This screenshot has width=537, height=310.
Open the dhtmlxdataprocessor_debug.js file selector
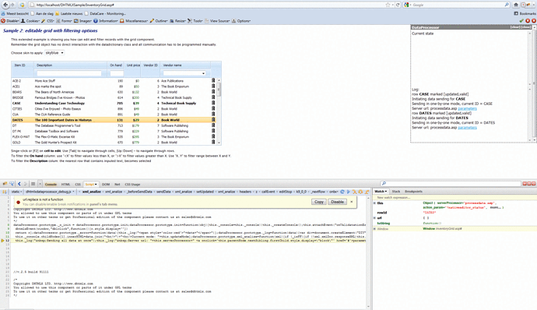point(50,192)
